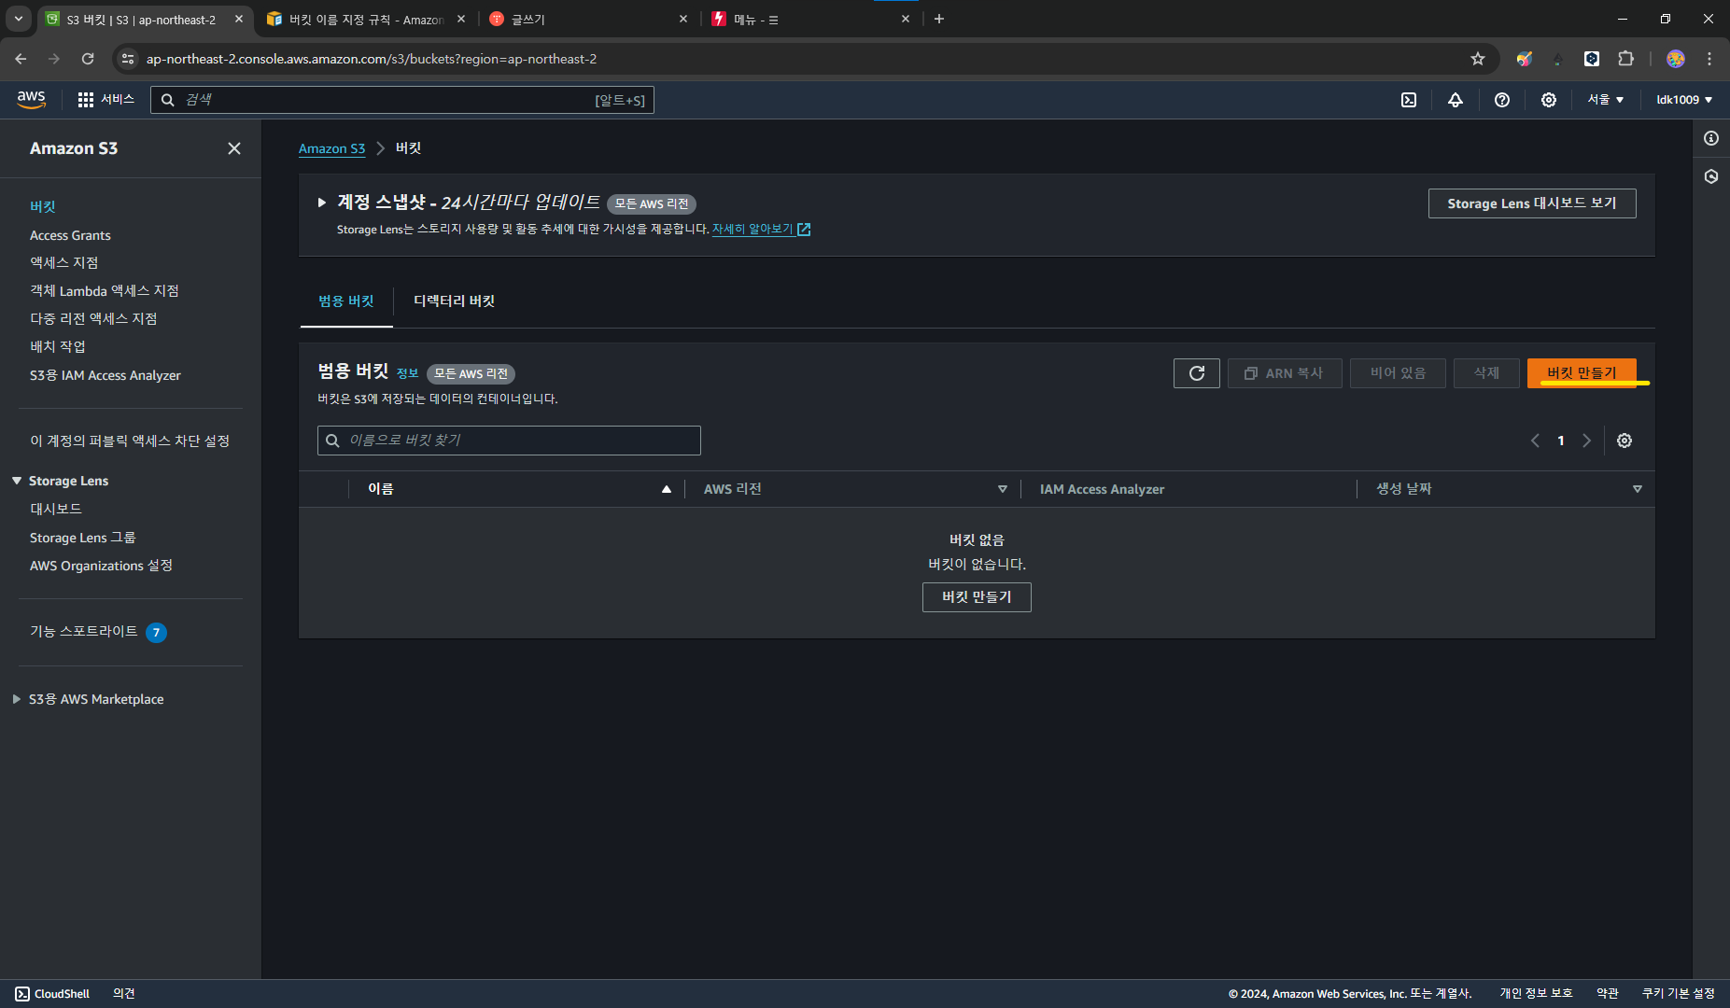Follow the 자세히 알아보기 link

[x=752, y=230]
